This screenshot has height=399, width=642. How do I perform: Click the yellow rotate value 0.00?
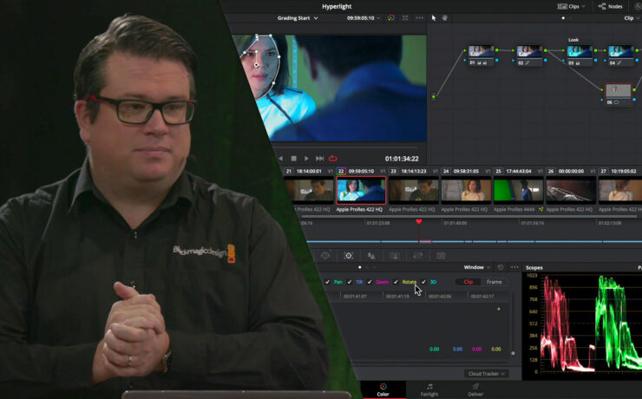496,349
